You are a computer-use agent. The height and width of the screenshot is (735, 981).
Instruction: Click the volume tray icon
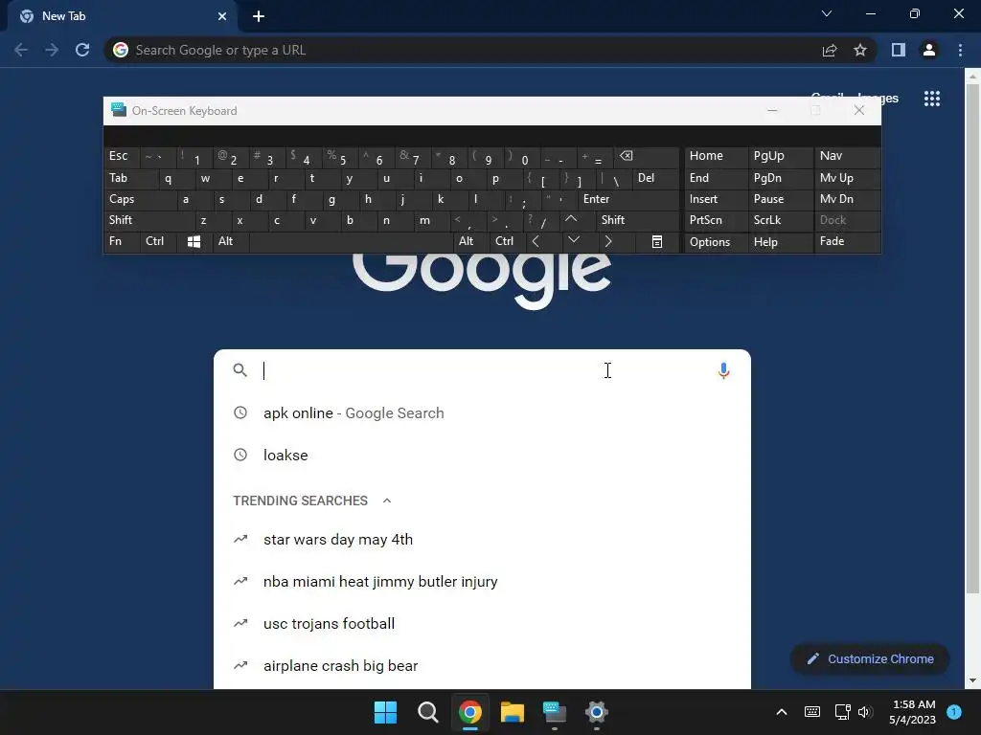point(865,712)
